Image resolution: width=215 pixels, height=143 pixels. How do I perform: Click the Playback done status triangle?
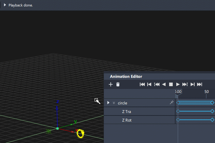pyautogui.click(x=5, y=5)
